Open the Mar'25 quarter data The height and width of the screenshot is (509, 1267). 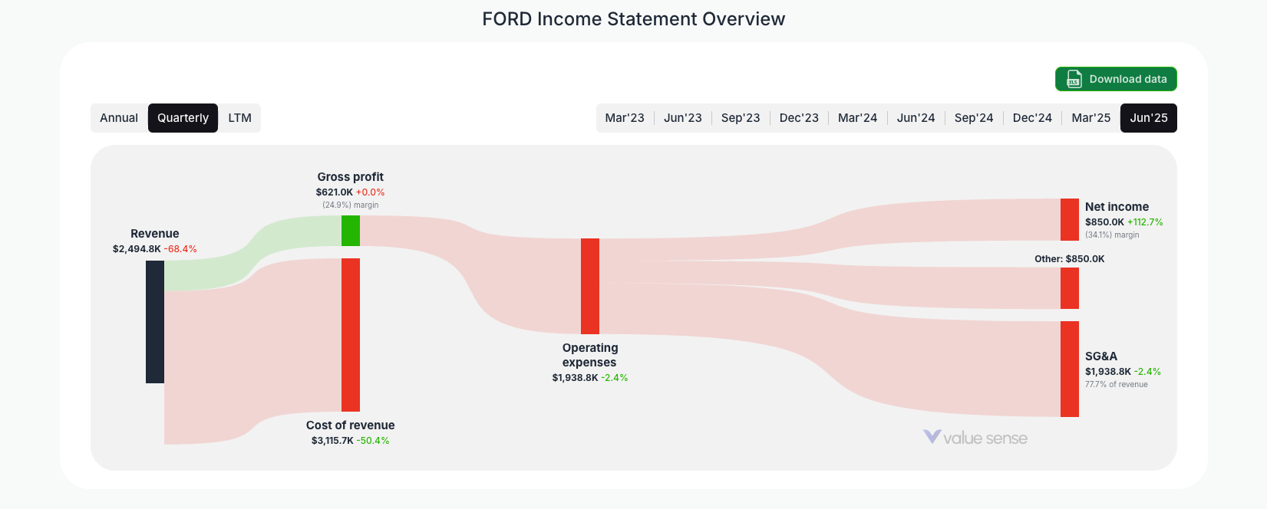tap(1090, 117)
